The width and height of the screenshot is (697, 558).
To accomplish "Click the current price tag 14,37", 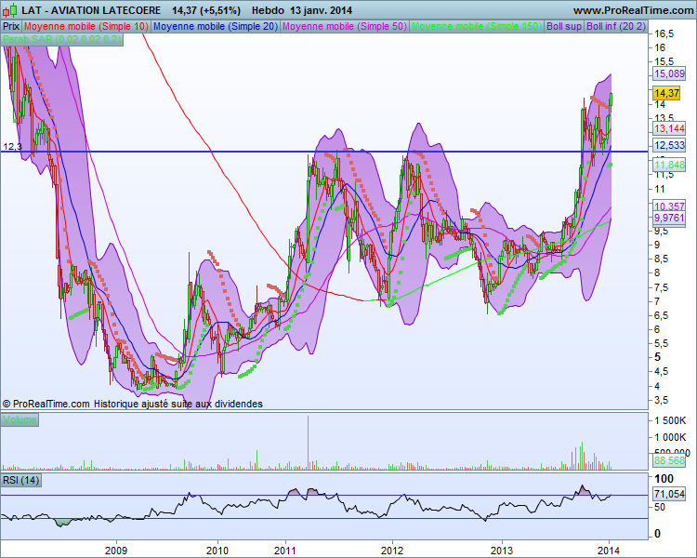I will [666, 93].
